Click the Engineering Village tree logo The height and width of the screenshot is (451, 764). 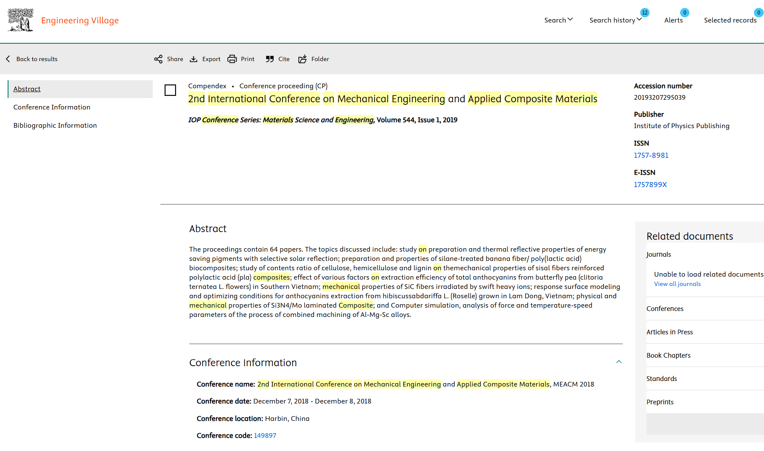[20, 20]
